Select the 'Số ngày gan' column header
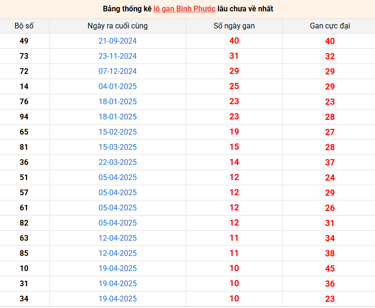Viewport: 375px width, 308px height. (234, 26)
